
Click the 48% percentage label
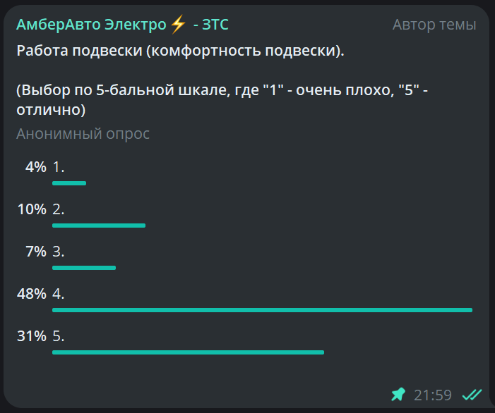click(x=32, y=294)
